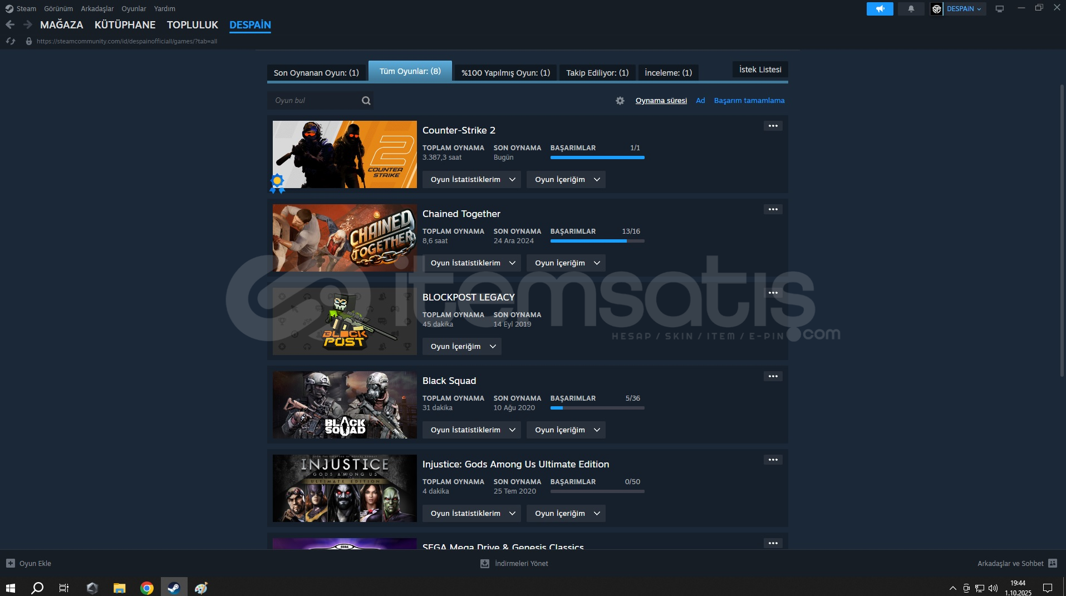The height and width of the screenshot is (596, 1066).
Task: Open Windows Start menu
Action: tap(11, 588)
